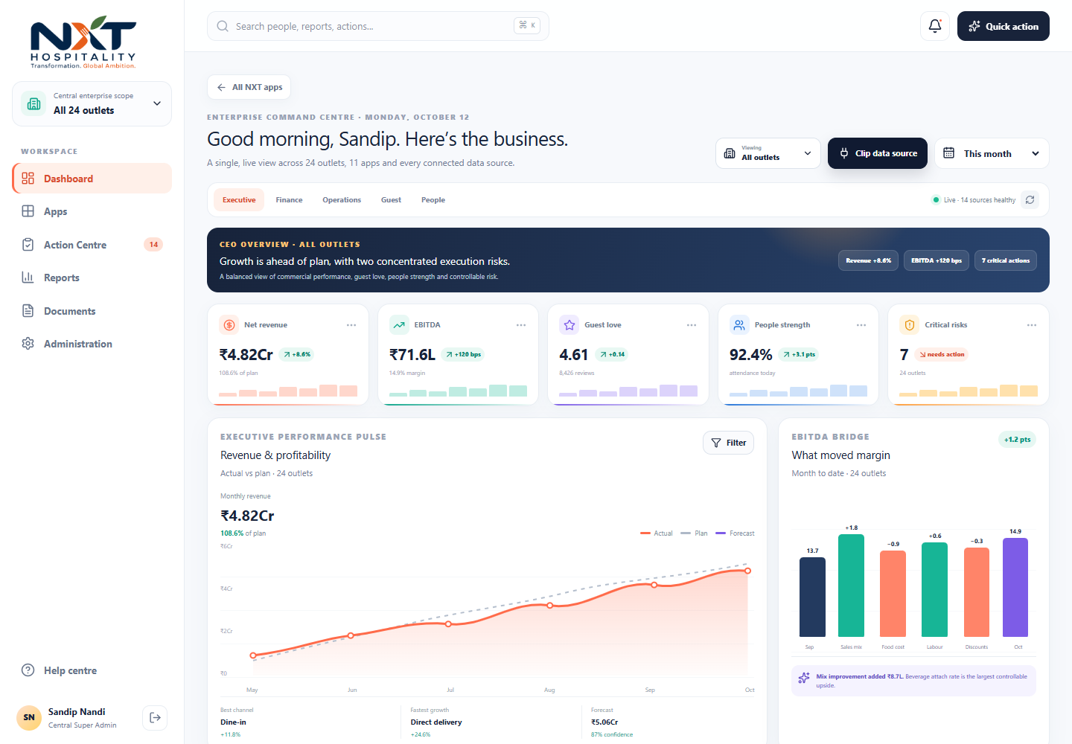
Task: Click the All NXT apps back button
Action: point(249,87)
